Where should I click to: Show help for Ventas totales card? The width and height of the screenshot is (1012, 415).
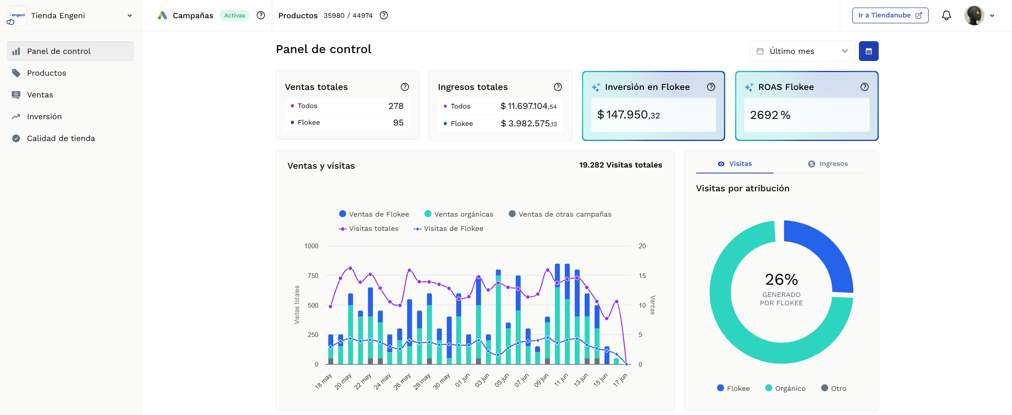[405, 87]
